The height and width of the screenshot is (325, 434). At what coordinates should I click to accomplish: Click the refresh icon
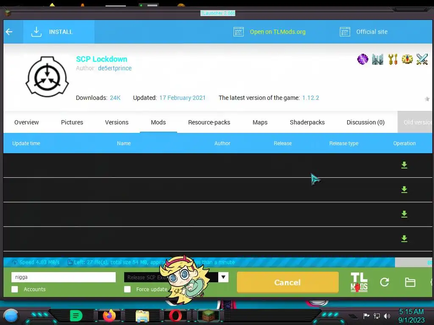click(384, 282)
